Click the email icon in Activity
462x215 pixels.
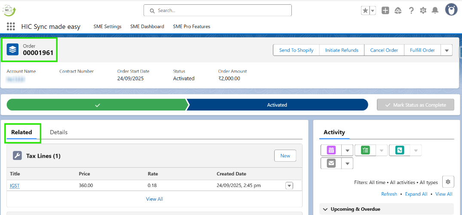coord(331,163)
